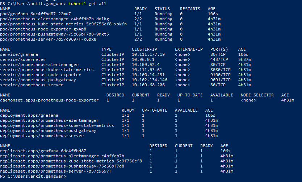Select pod/prometheus-pushgateway-75c66bf7d8-9mkt5 name
The width and height of the screenshot is (302, 182).
(55, 34)
